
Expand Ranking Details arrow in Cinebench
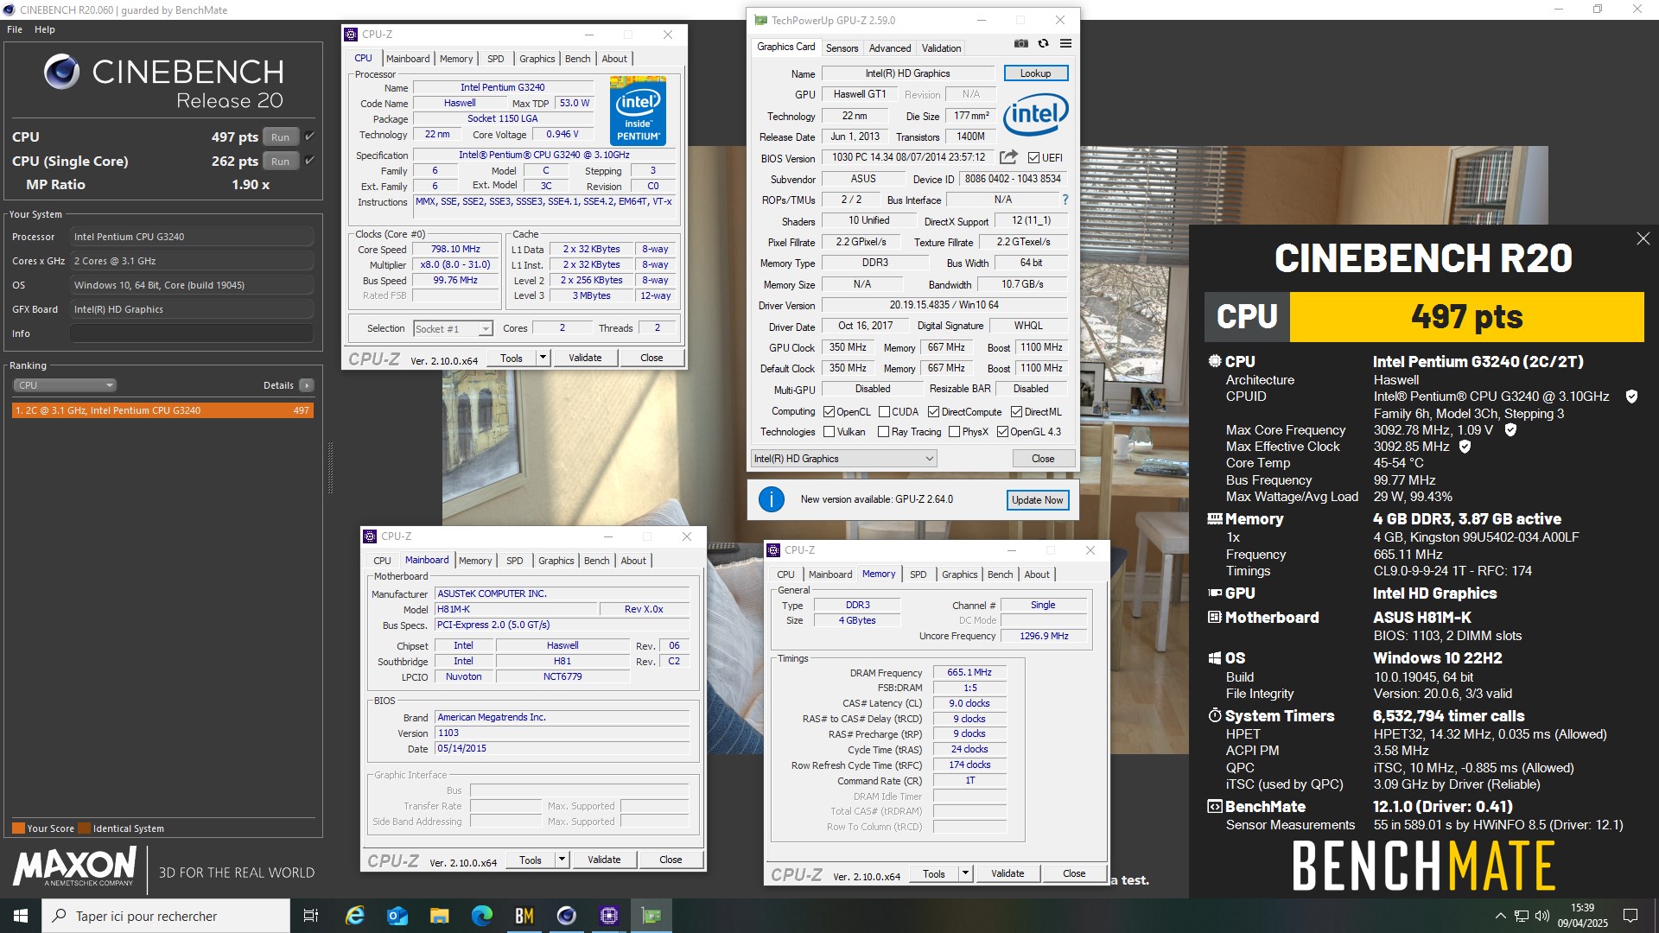click(x=307, y=385)
